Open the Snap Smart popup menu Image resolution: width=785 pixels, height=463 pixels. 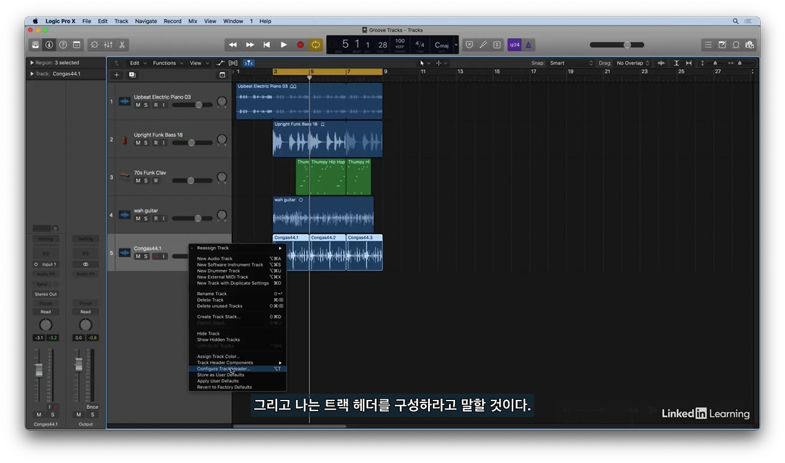[x=572, y=63]
